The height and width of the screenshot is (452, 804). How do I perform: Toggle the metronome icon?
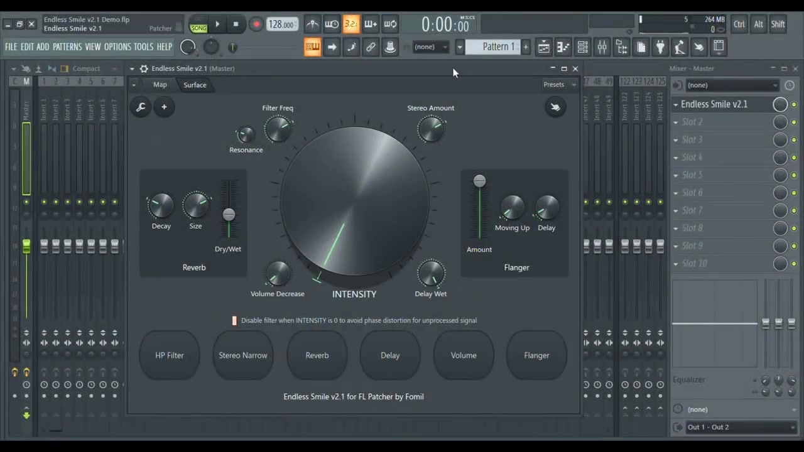click(x=312, y=24)
